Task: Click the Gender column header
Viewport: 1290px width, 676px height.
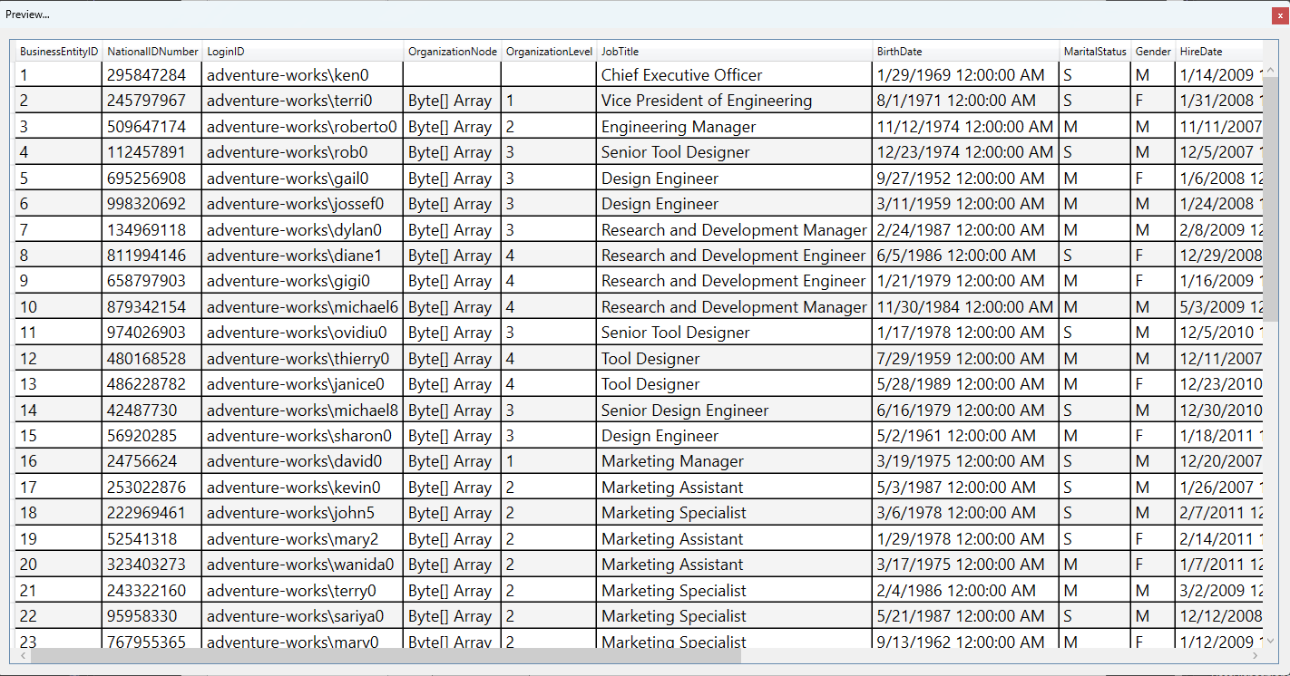Action: coord(1152,52)
